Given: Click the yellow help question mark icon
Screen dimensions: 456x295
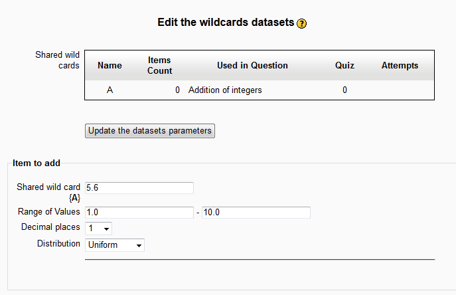Looking at the screenshot, I should coord(302,23).
